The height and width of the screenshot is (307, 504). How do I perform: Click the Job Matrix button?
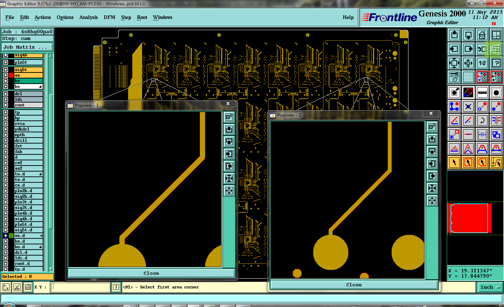point(27,47)
